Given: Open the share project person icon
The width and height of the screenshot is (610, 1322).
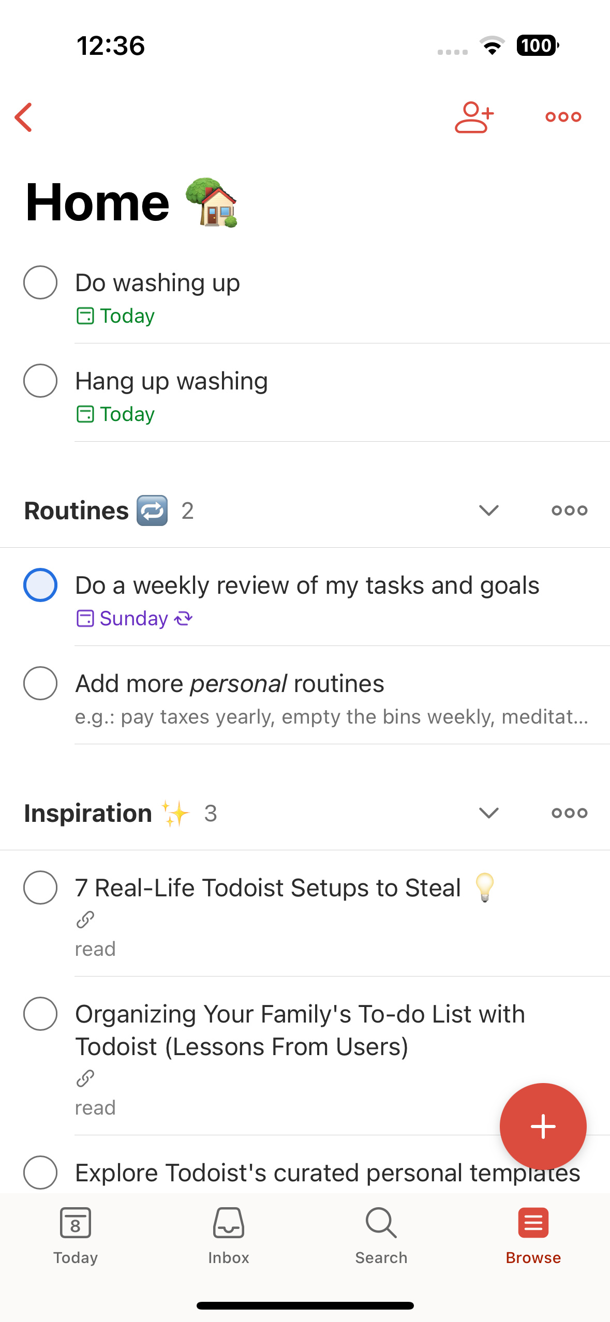Looking at the screenshot, I should [x=474, y=117].
